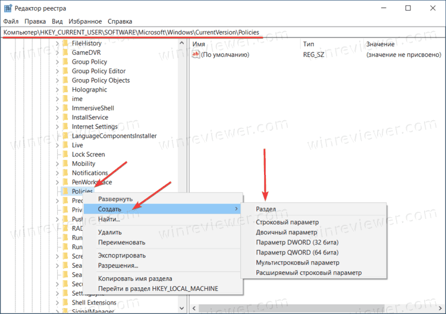This screenshot has width=446, height=314.
Task: Expand the Group Policy key
Action: pyautogui.click(x=57, y=62)
